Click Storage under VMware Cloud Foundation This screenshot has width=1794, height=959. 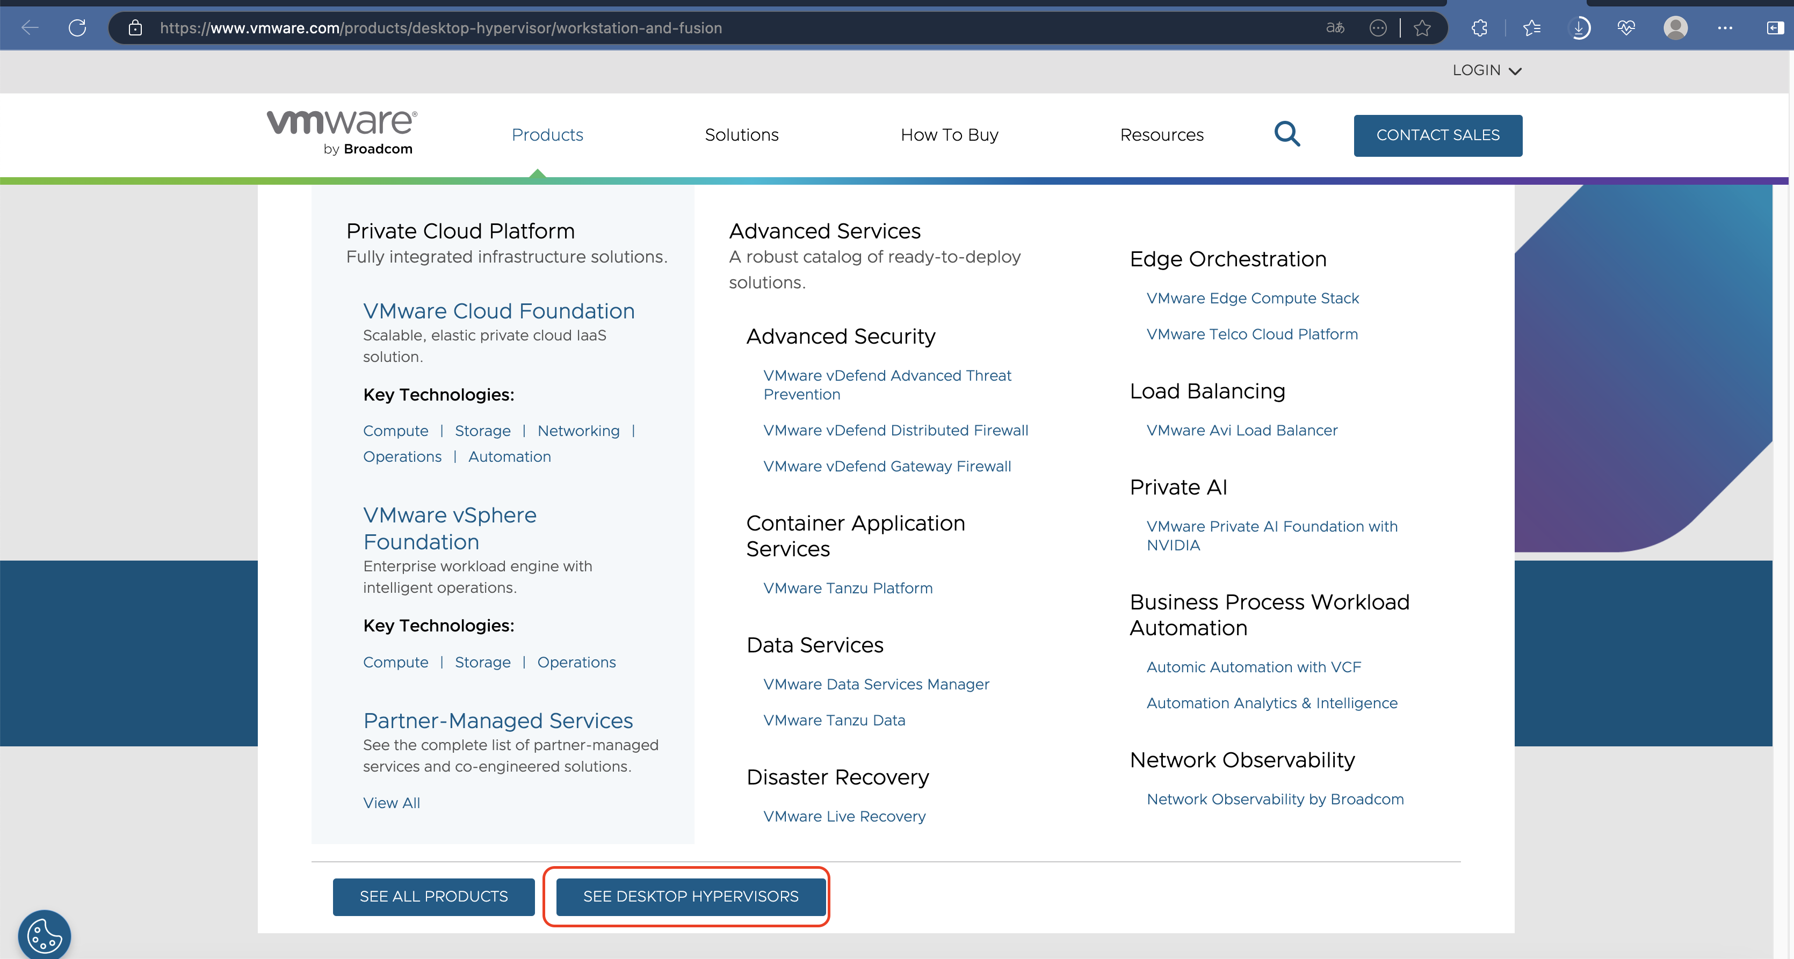click(483, 431)
